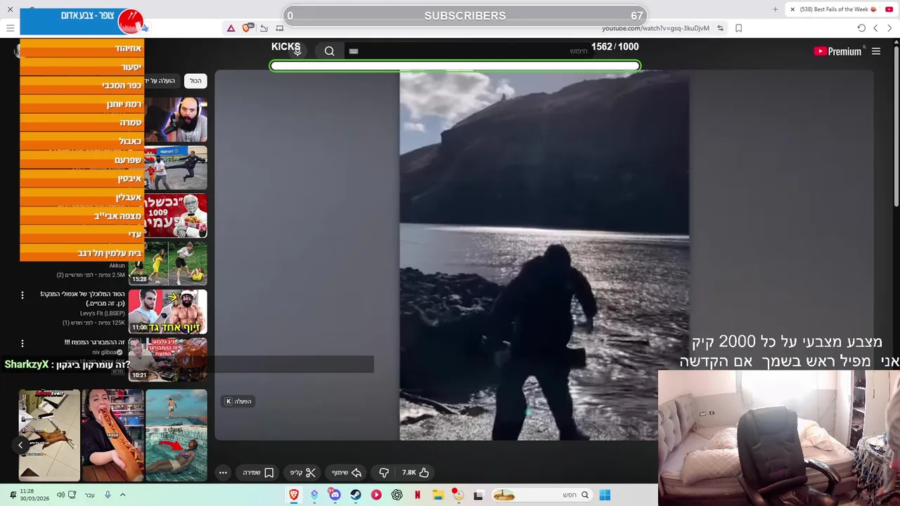The image size is (900, 506).
Task: Open File Explorer from the taskbar
Action: (x=437, y=495)
